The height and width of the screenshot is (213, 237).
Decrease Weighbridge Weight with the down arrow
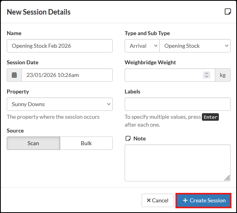[x=207, y=77]
